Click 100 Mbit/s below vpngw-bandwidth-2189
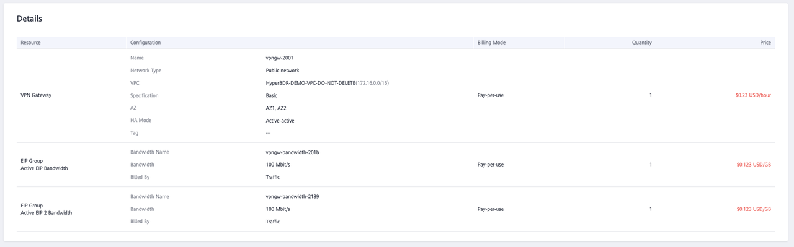This screenshot has height=247, width=794. (278, 209)
